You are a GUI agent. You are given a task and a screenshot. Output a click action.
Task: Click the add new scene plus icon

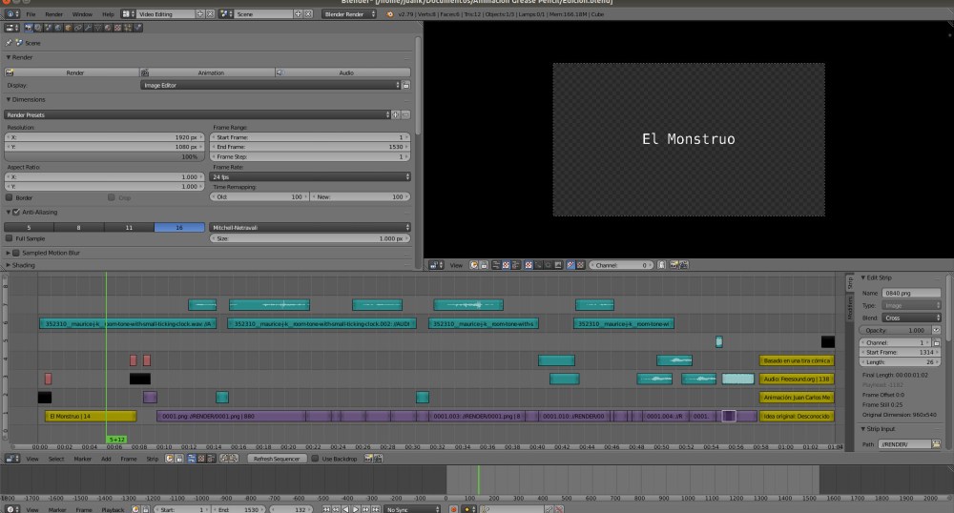click(298, 15)
